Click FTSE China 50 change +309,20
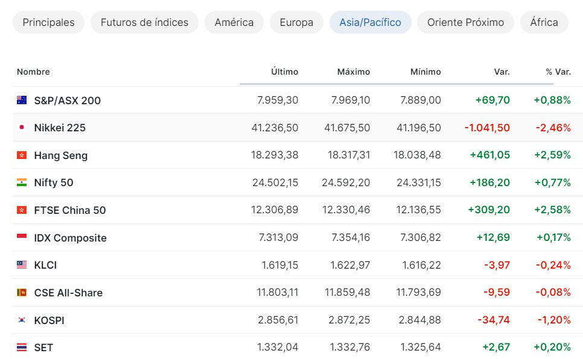This screenshot has height=359, width=583. pos(489,210)
